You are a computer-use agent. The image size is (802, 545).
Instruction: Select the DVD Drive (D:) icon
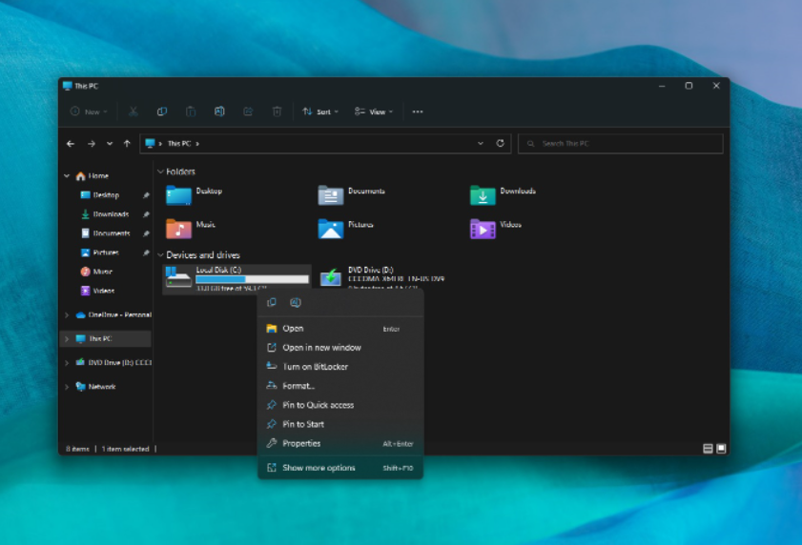pyautogui.click(x=330, y=277)
